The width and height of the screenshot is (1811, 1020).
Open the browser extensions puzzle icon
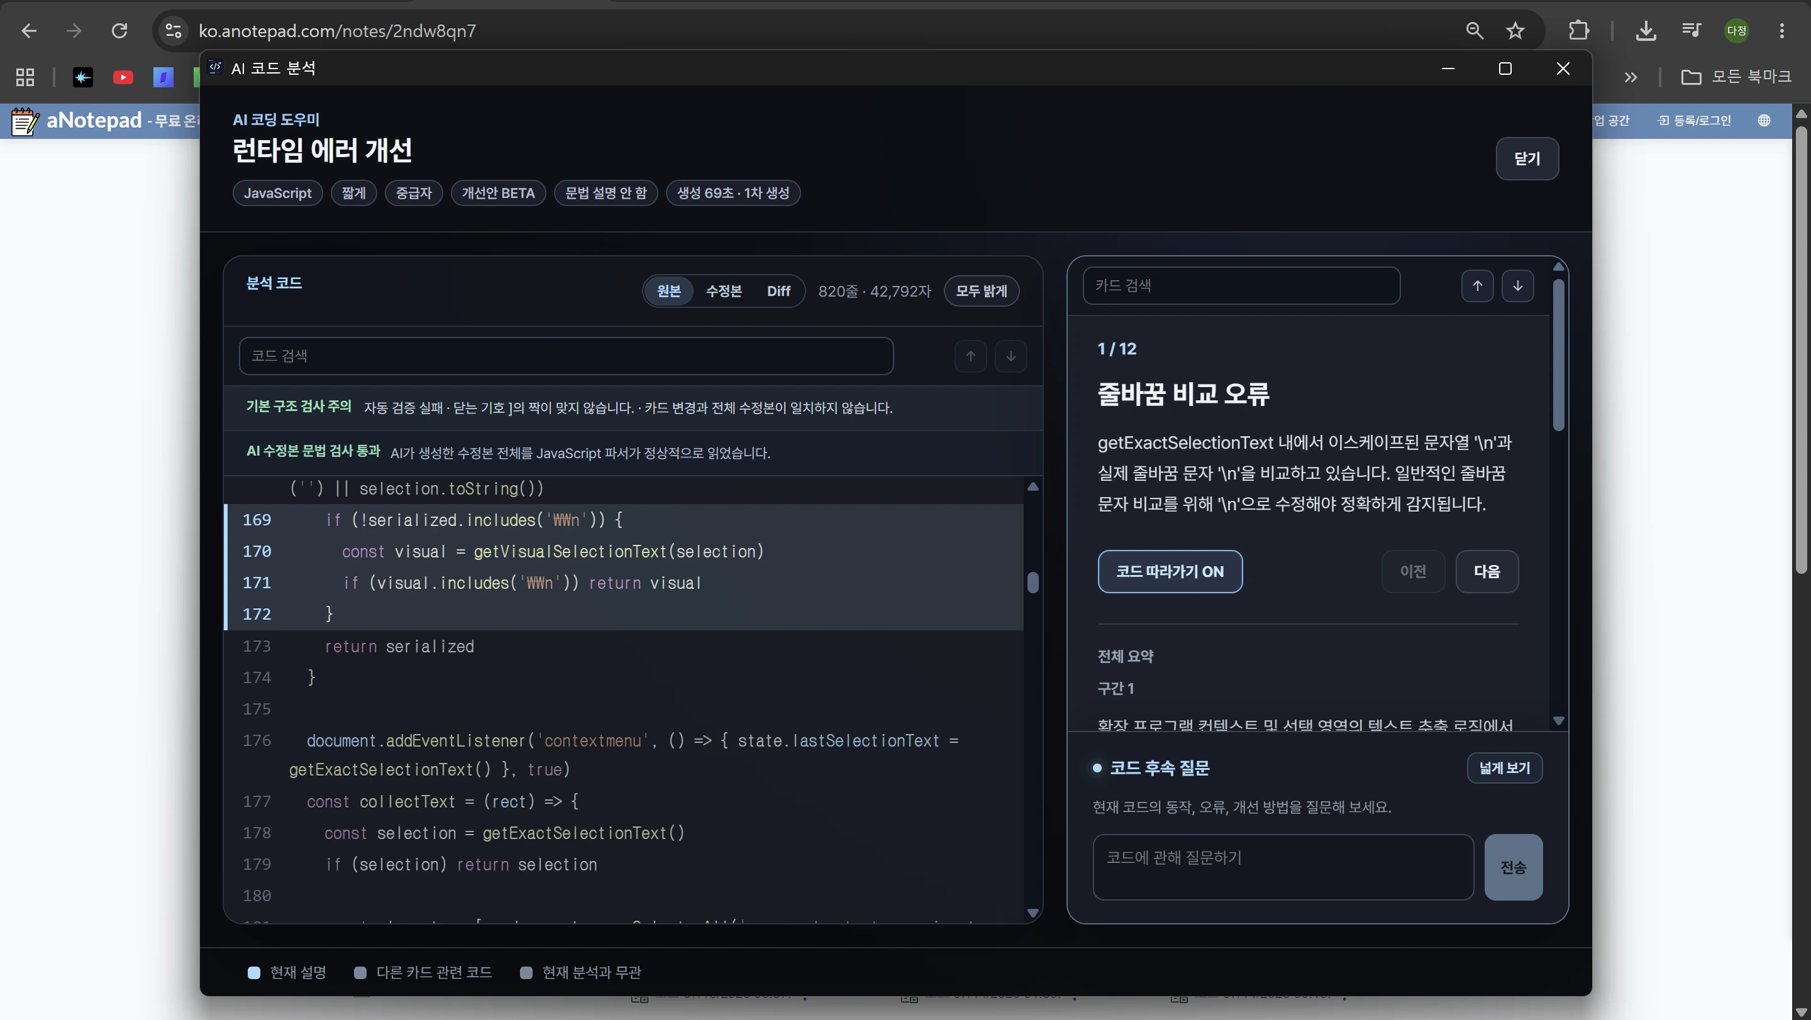(1579, 31)
